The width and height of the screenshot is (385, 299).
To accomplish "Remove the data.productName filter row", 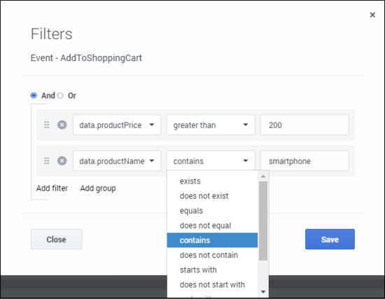I will tap(62, 161).
